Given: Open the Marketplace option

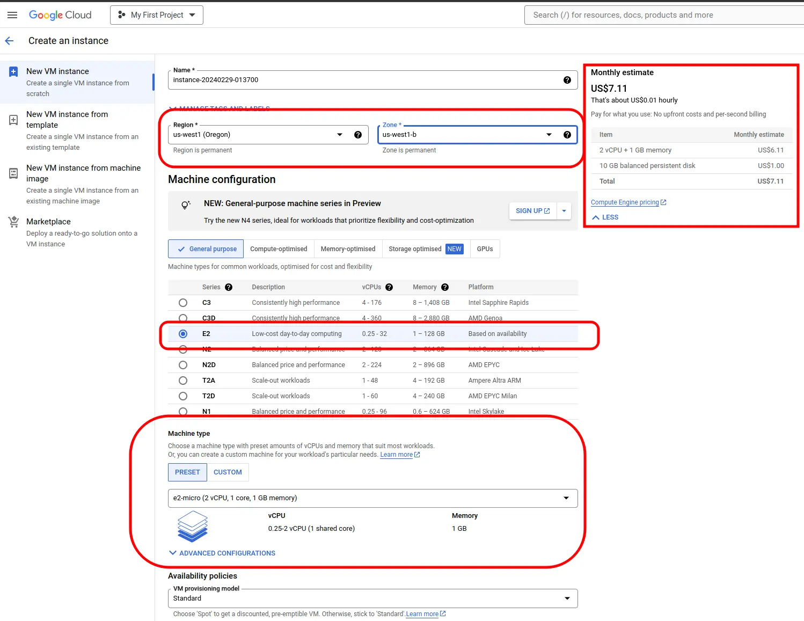Looking at the screenshot, I should [77, 232].
